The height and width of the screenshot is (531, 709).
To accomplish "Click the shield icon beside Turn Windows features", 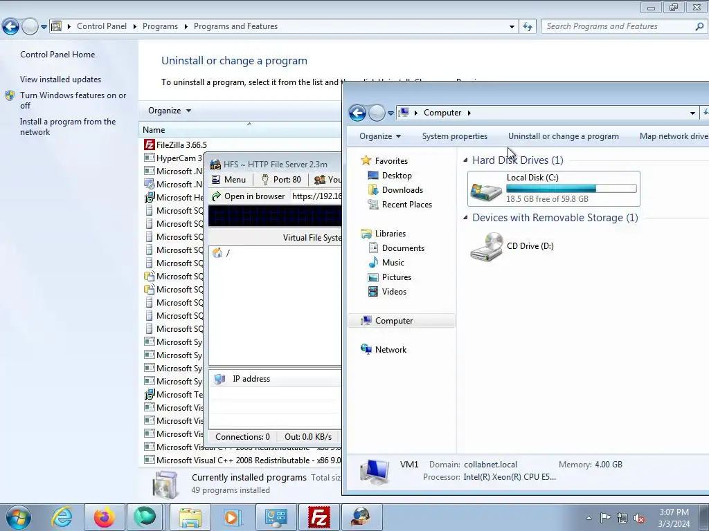I will tap(10, 95).
